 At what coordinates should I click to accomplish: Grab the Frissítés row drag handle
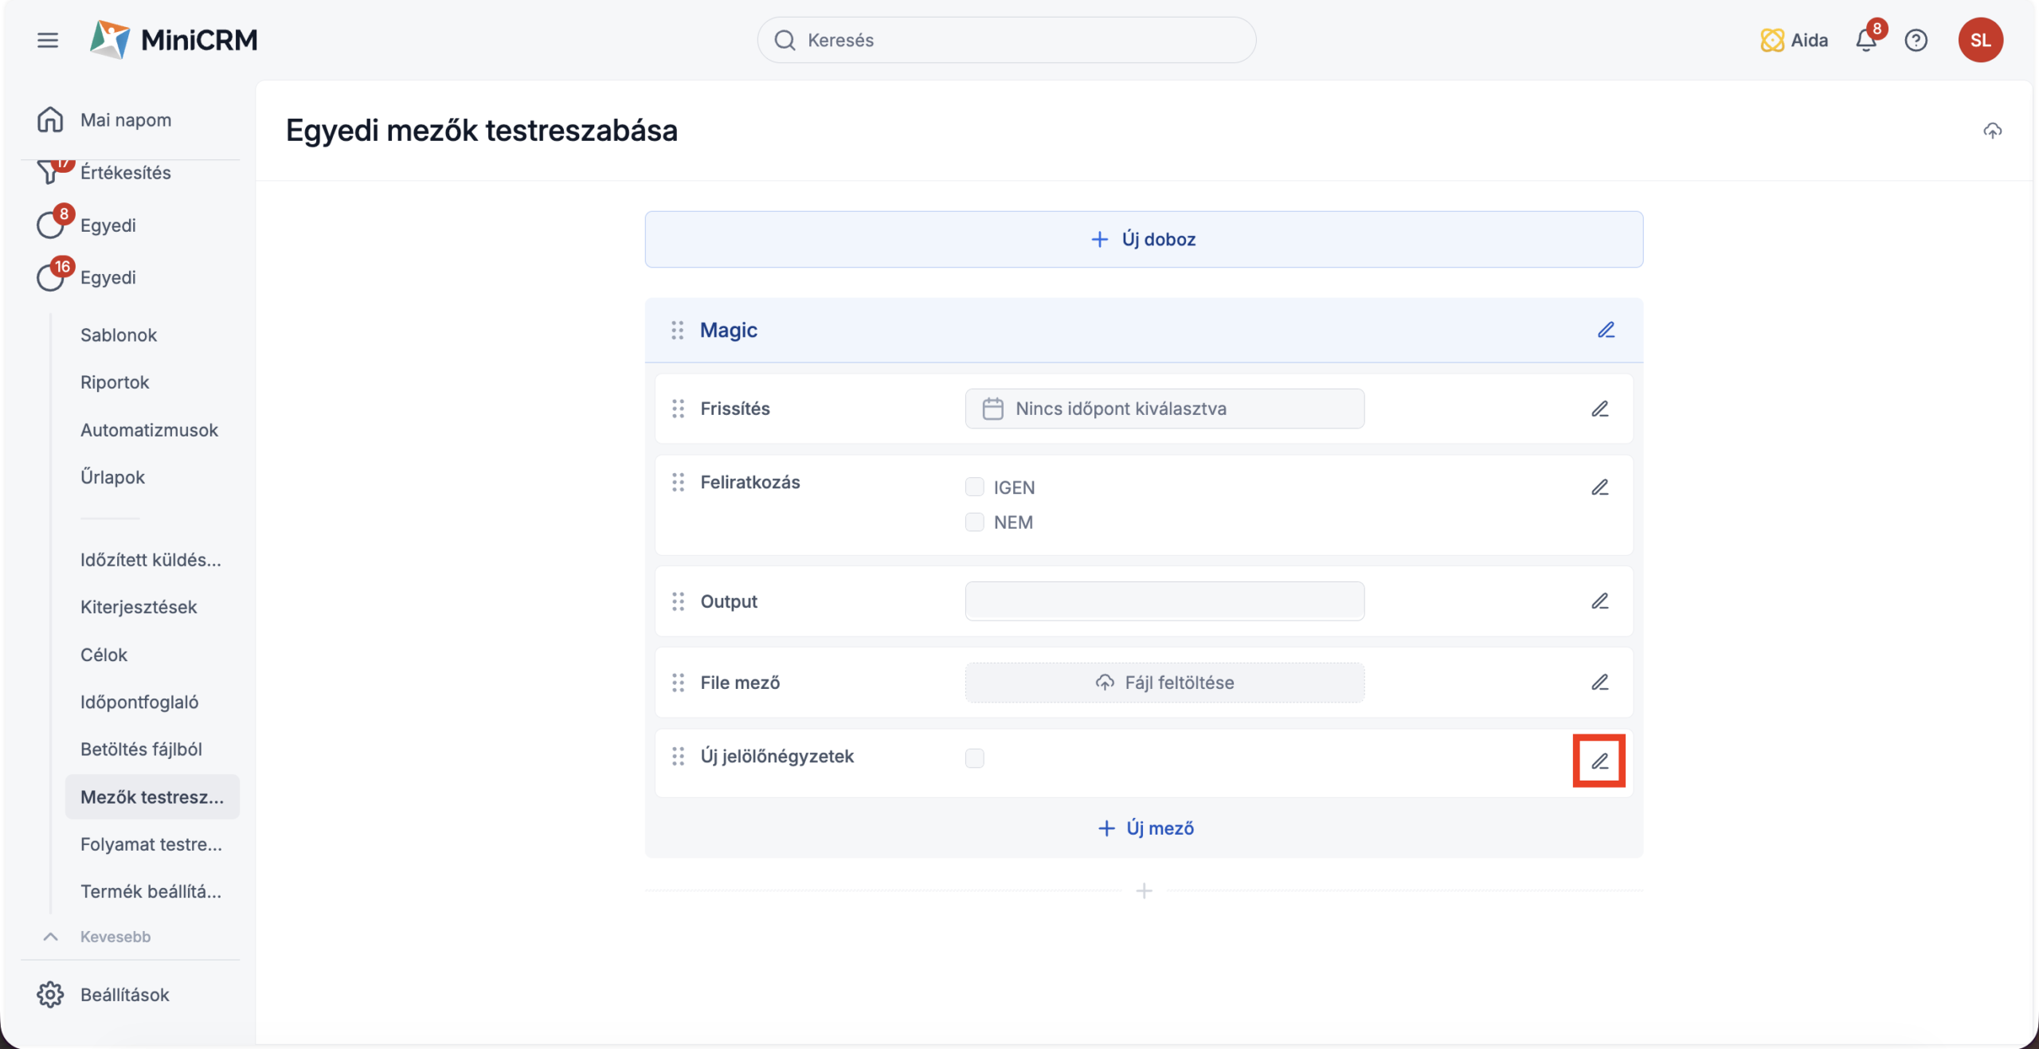point(678,409)
